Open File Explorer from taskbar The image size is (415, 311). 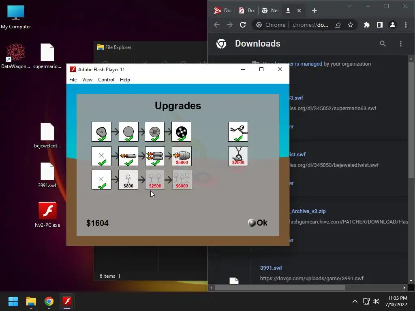(x=31, y=301)
